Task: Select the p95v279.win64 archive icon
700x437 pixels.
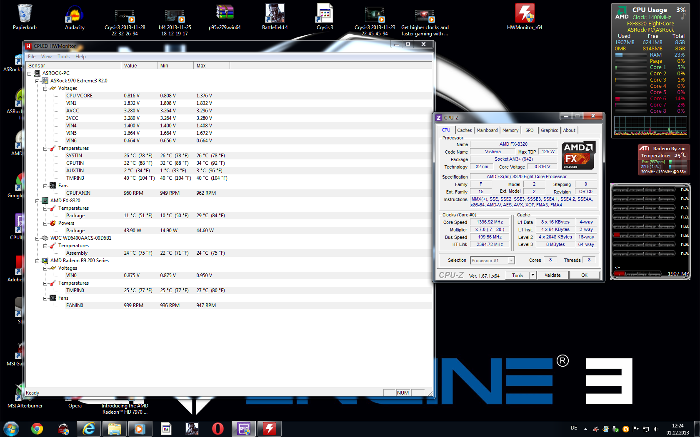Action: coord(225,17)
